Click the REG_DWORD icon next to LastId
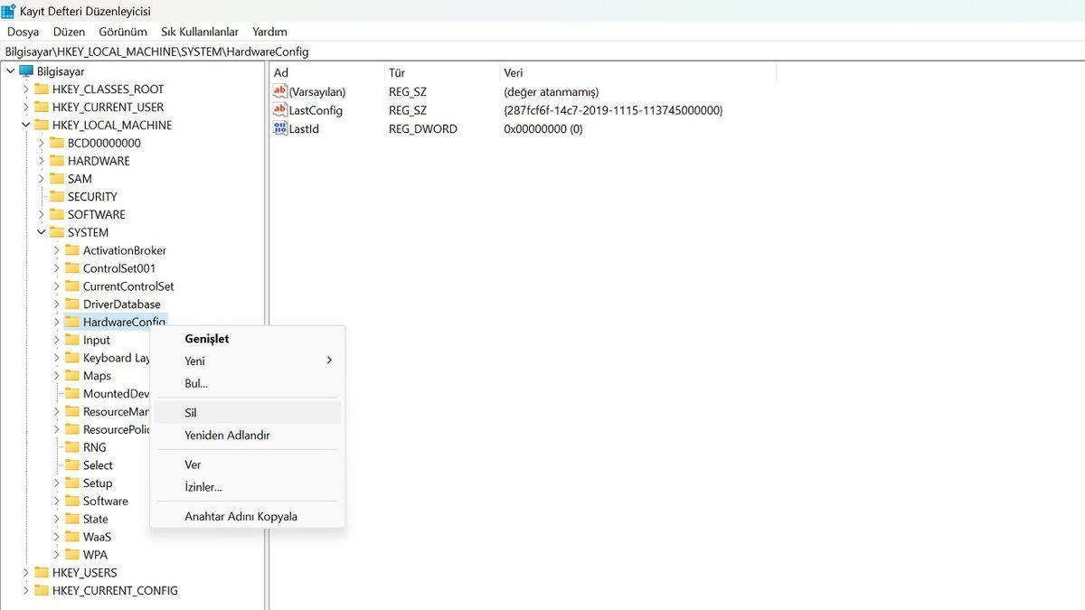Screen dimensions: 1085x610 (279, 128)
